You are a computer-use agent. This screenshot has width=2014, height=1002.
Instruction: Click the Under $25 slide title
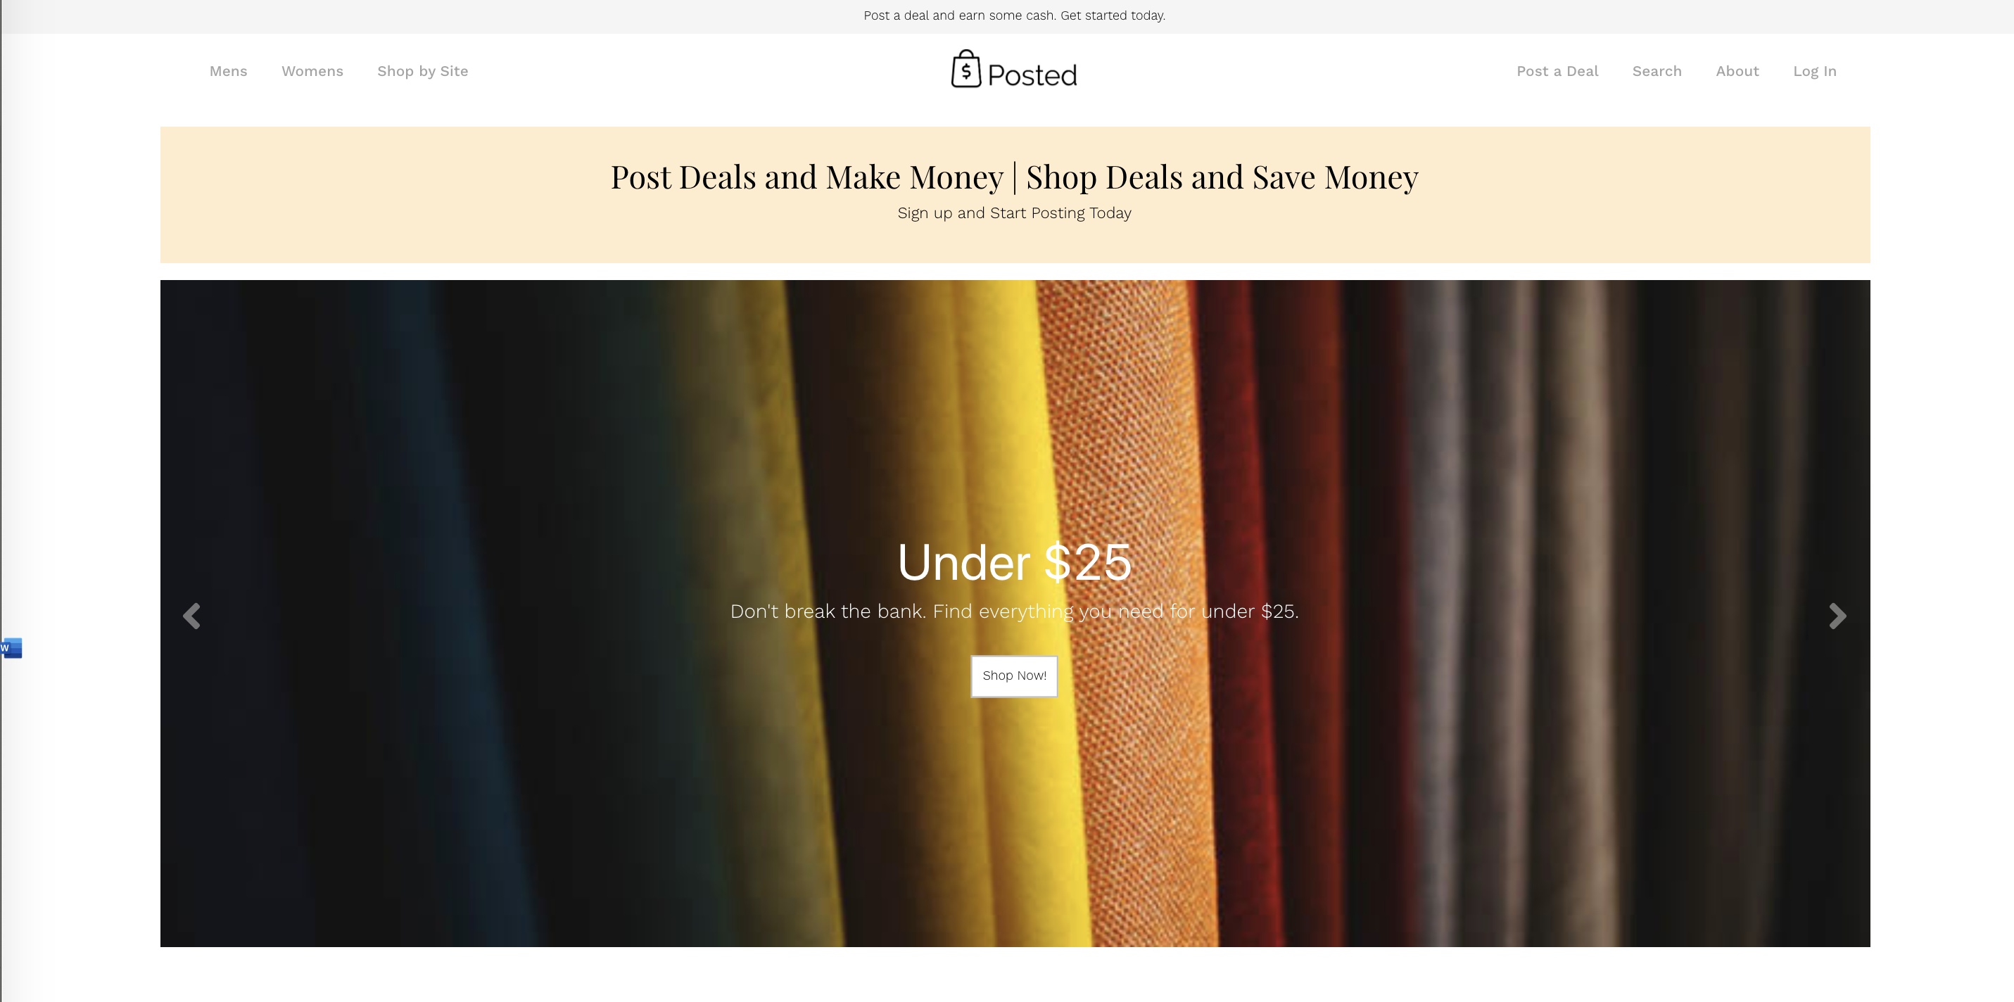tap(1014, 562)
